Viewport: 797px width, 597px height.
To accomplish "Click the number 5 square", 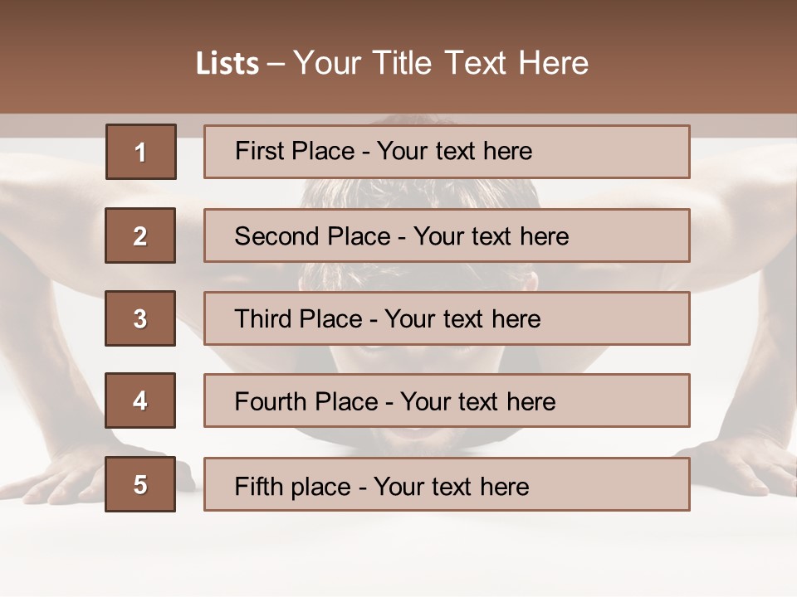I will point(140,484).
